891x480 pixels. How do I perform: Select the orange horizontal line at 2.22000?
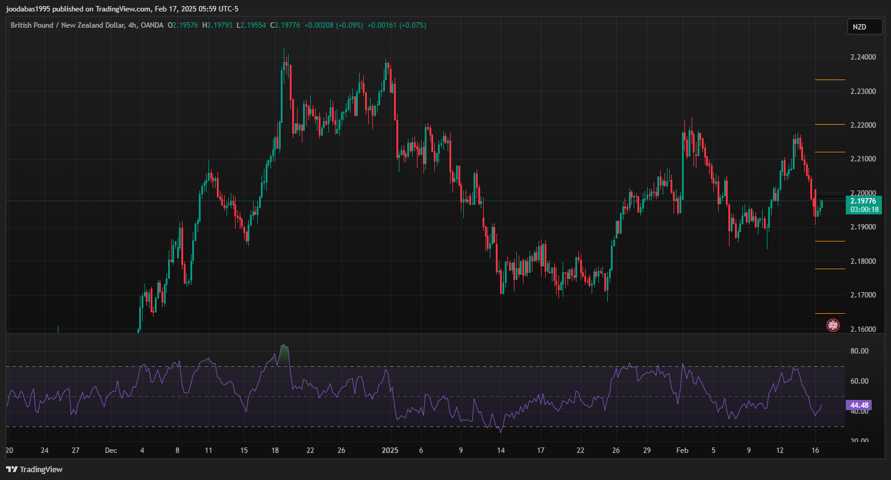[830, 125]
